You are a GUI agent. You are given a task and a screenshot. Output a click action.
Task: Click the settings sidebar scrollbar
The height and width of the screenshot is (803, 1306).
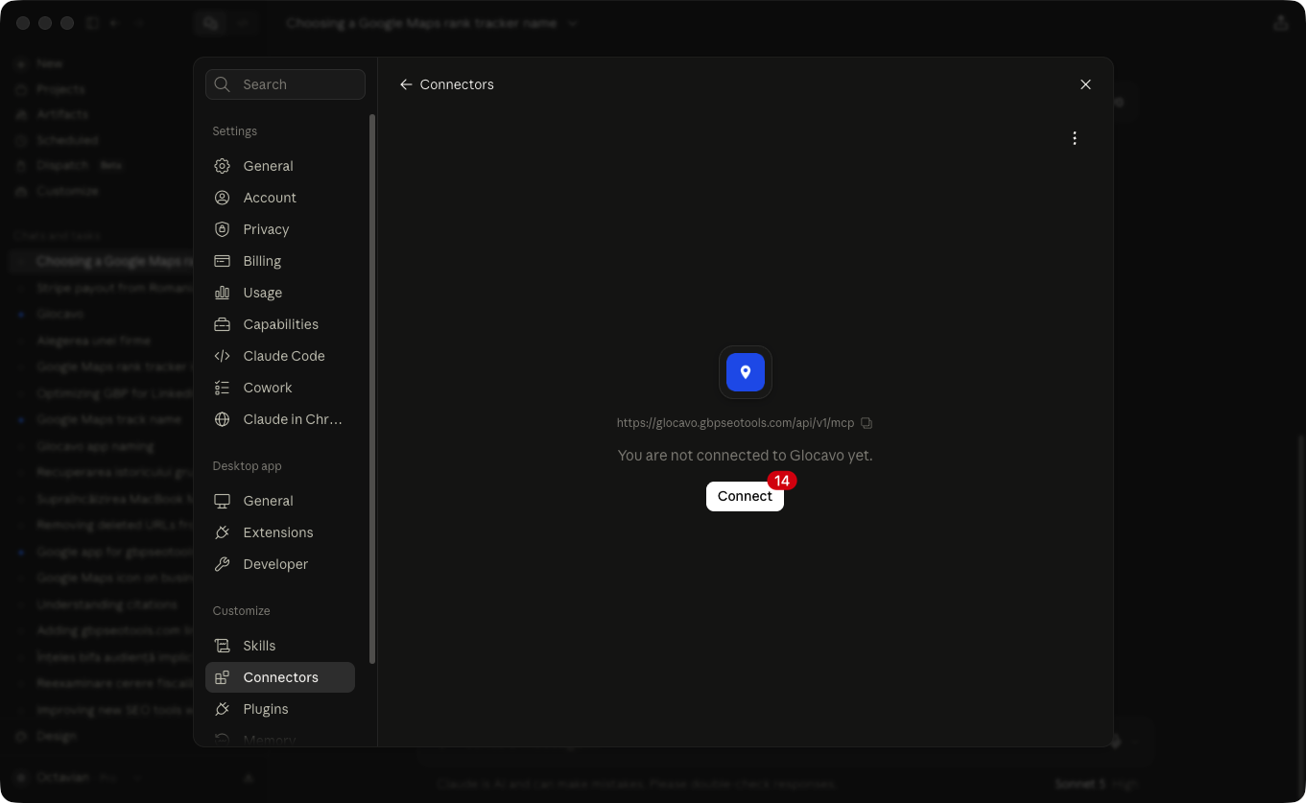pos(372,389)
